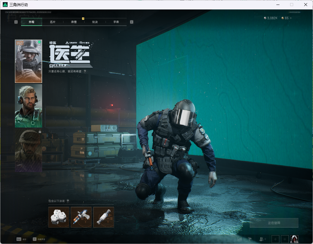Select the injector gun gadget skin

81,217
